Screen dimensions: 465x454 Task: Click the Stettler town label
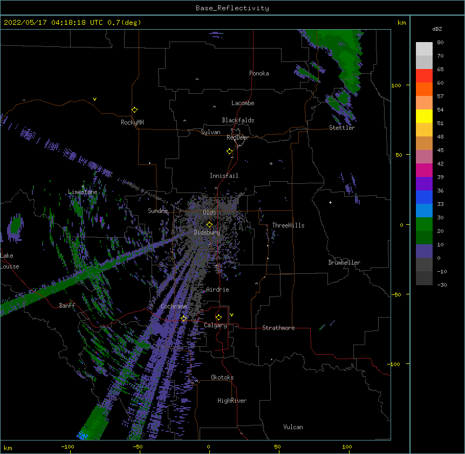pyautogui.click(x=341, y=128)
